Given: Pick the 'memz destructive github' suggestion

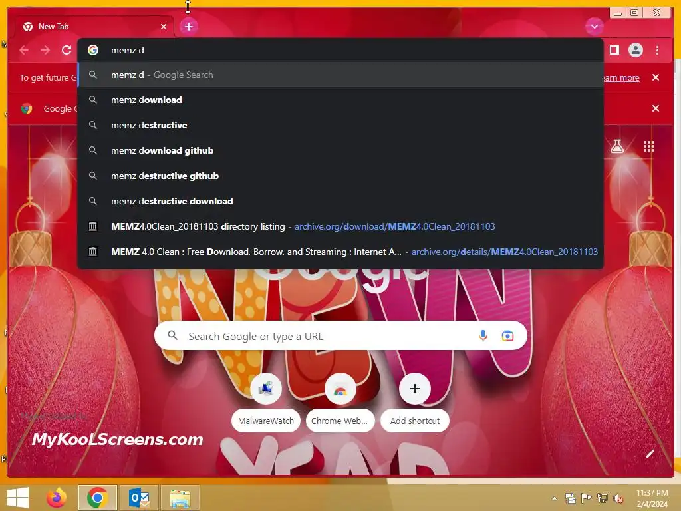Looking at the screenshot, I should (x=340, y=176).
